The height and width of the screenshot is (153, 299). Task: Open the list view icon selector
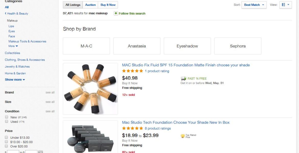(x=285, y=5)
